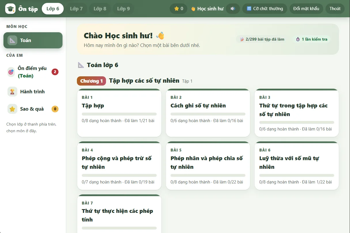Click the red badge showing 2
Image resolution: width=350 pixels, height=233 pixels.
tap(55, 72)
